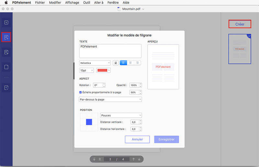
Task: Click the Rotation value field
Action: (x=98, y=85)
